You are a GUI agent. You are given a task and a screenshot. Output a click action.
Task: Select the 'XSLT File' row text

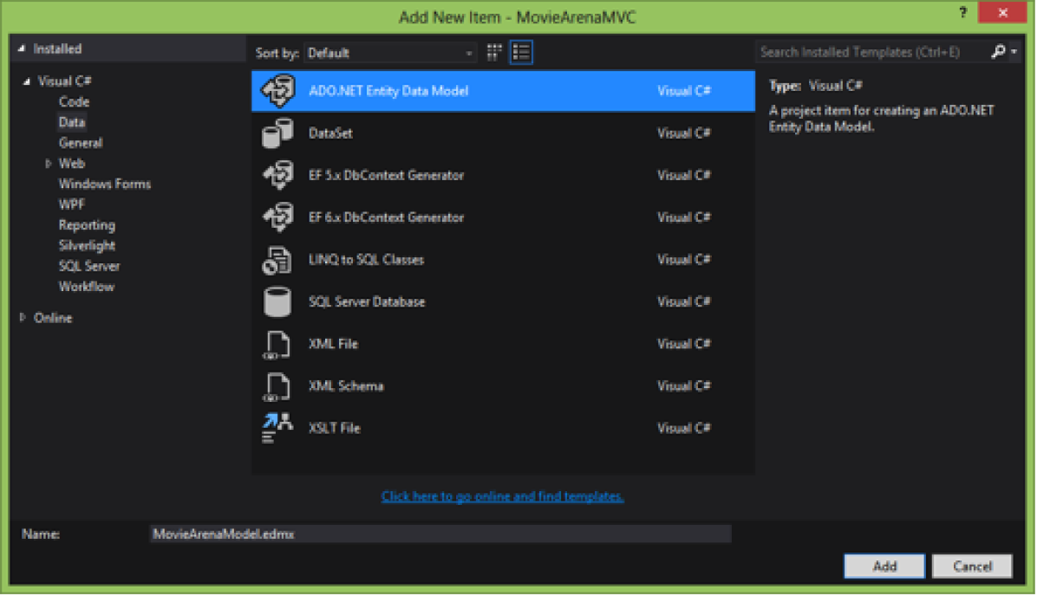point(335,428)
